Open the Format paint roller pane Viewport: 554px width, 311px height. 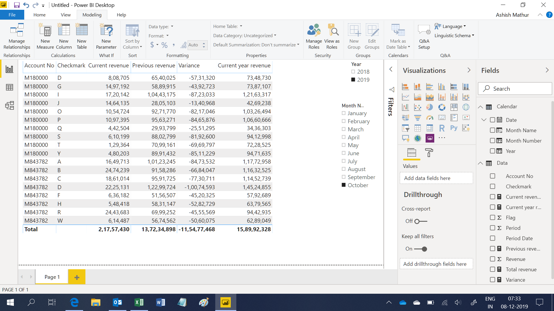[429, 153]
